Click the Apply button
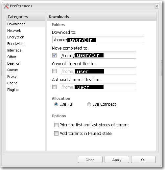This screenshot has width=165, height=170. click(117, 160)
